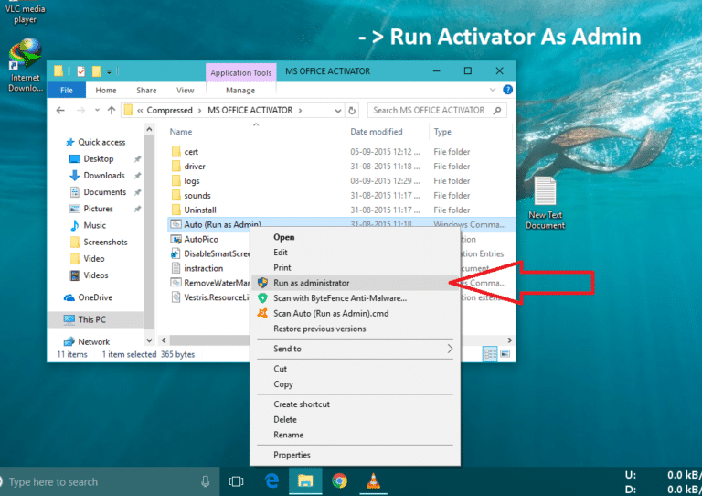
Task: Click the Properties quick access toolbar icon
Action: tap(81, 71)
